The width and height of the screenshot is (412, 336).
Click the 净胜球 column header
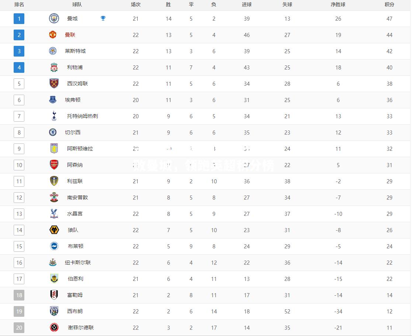[338, 4]
